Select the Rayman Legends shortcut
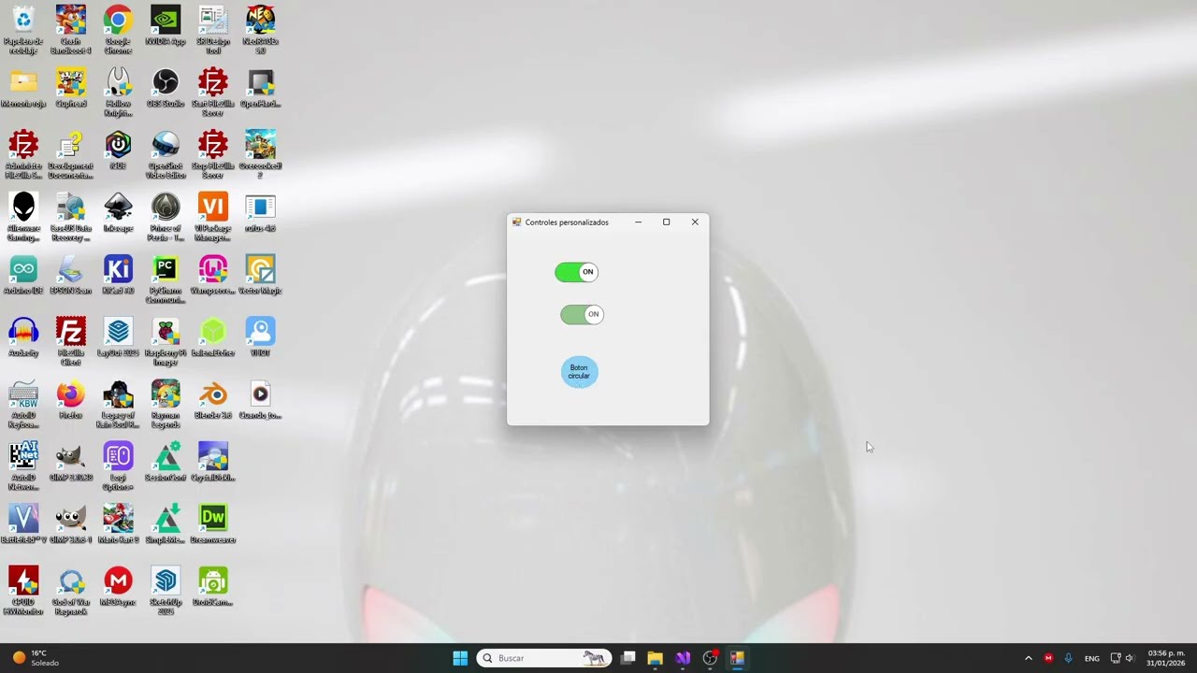This screenshot has width=1197, height=673. [166, 404]
